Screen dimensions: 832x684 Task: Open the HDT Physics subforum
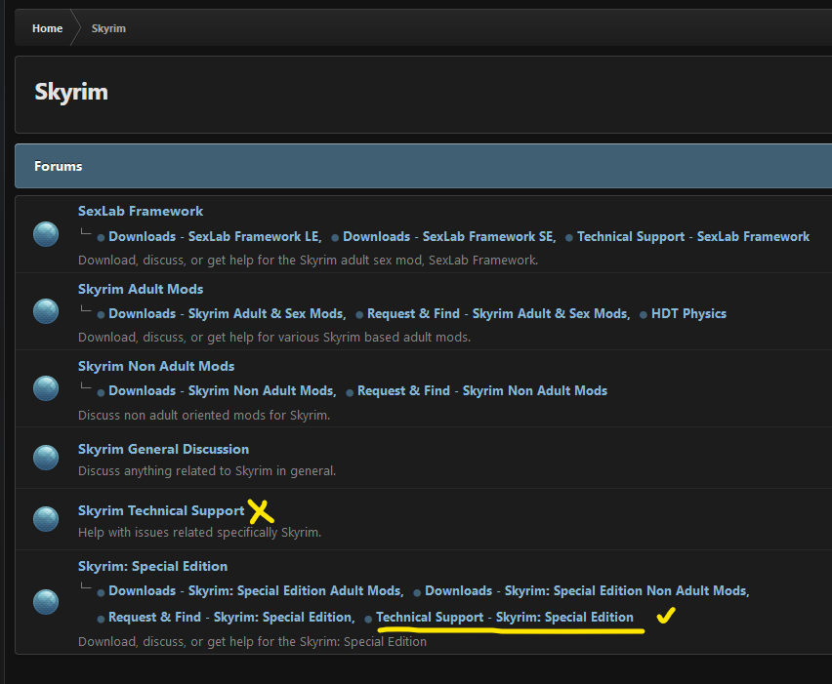[688, 314]
